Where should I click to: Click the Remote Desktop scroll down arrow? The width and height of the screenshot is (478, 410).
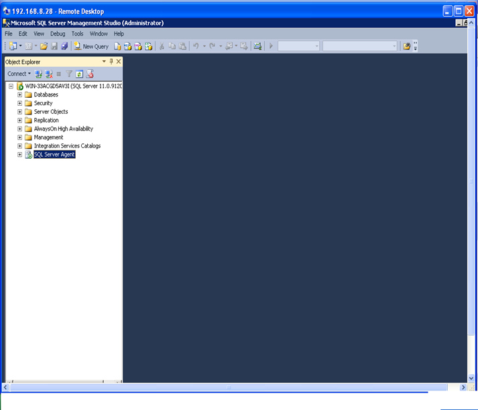(471, 379)
